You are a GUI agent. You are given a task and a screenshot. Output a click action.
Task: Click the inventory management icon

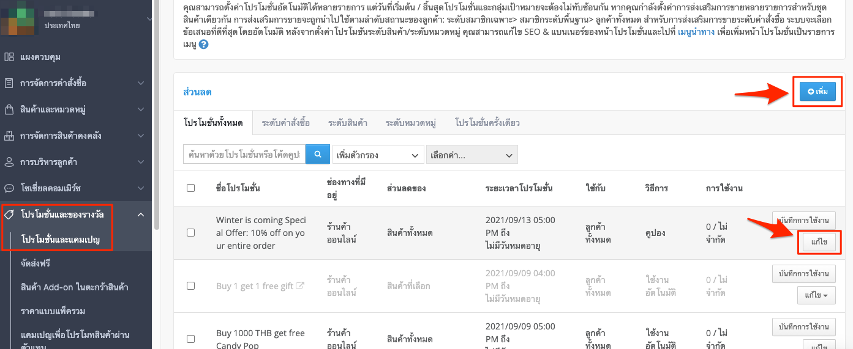click(9, 136)
